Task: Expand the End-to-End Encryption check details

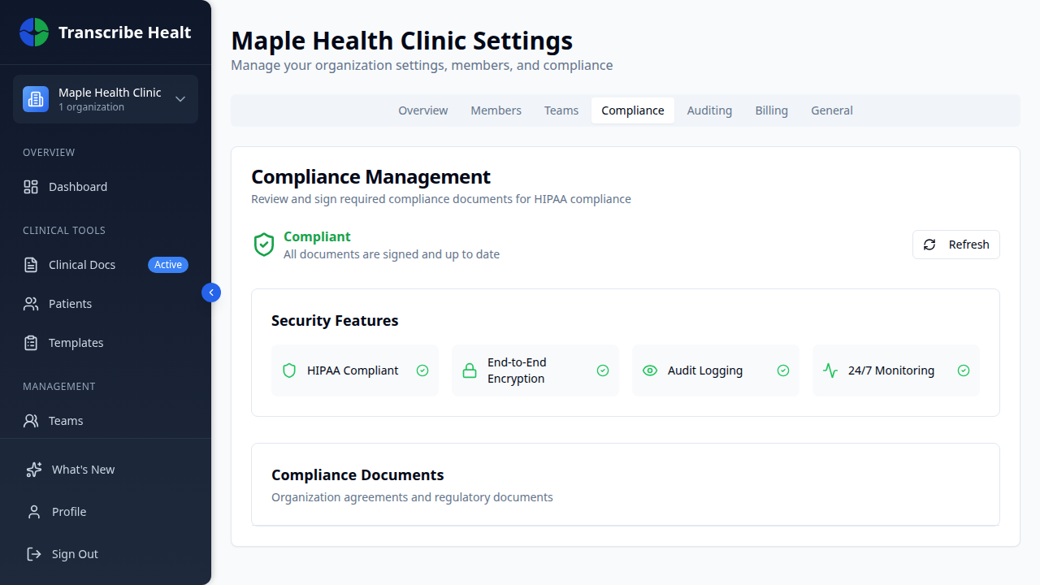Action: (x=603, y=370)
